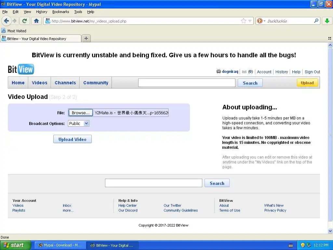Open the Edit menu
The image size is (333, 250).
(16, 12)
